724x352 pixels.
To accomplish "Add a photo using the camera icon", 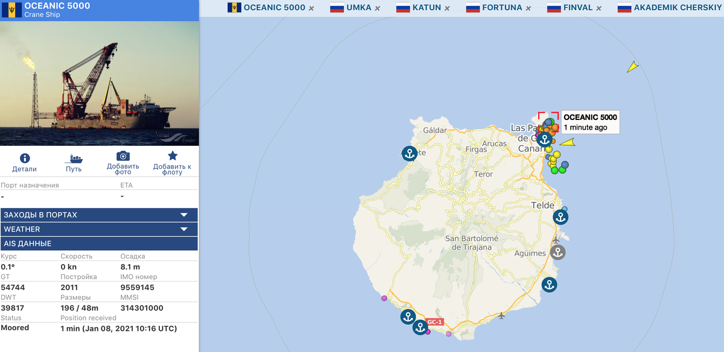I will coord(123,156).
